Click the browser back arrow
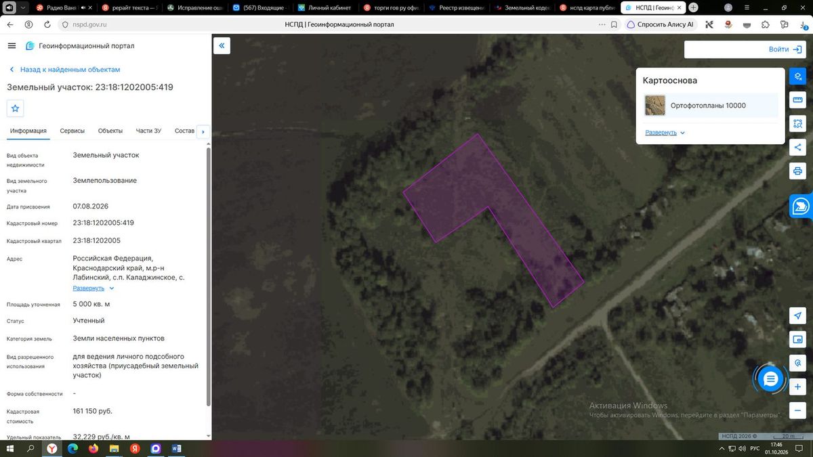813x457 pixels. click(x=12, y=24)
